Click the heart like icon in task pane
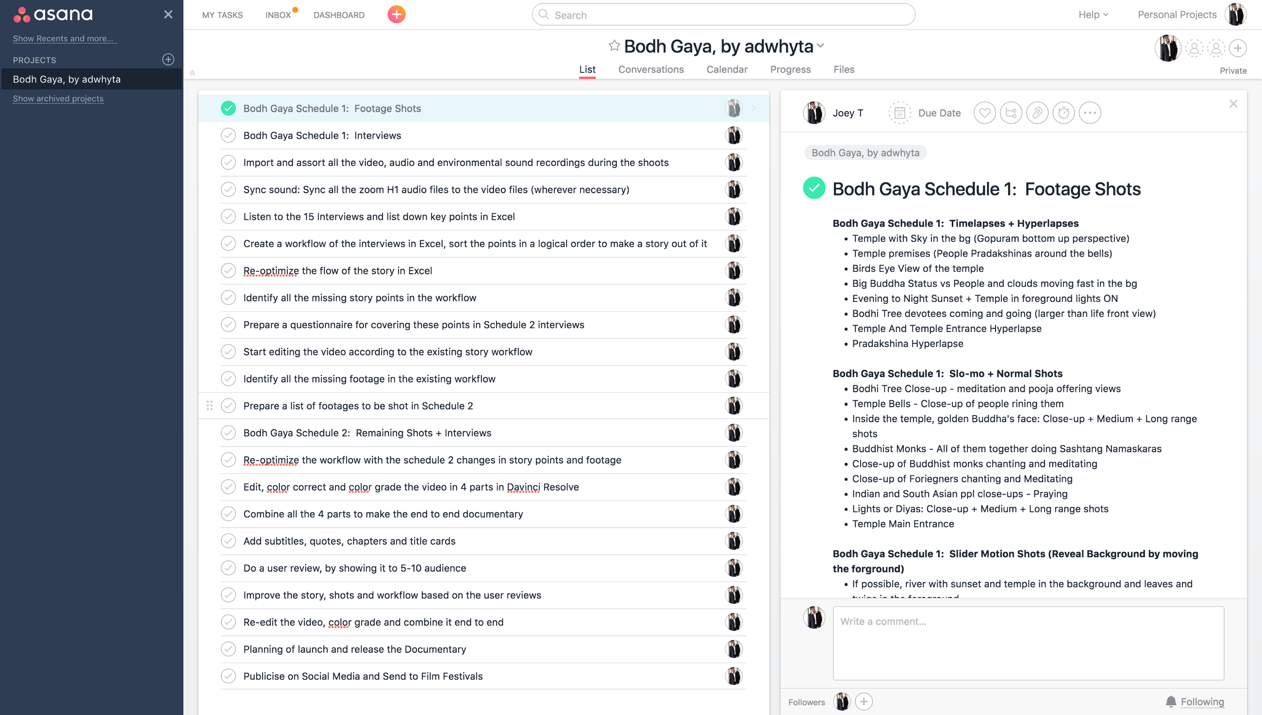 [984, 113]
